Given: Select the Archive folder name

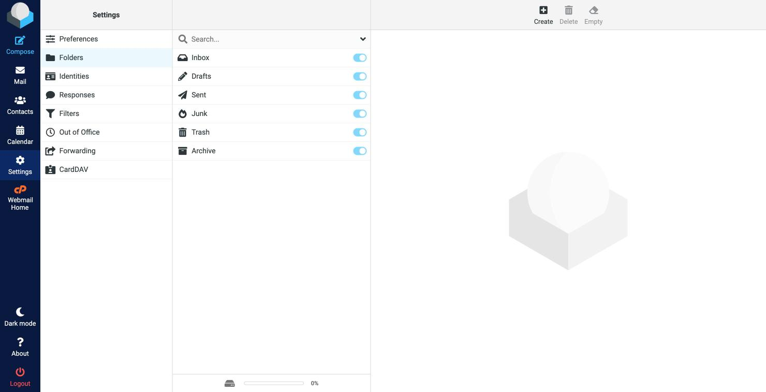Looking at the screenshot, I should [203, 151].
